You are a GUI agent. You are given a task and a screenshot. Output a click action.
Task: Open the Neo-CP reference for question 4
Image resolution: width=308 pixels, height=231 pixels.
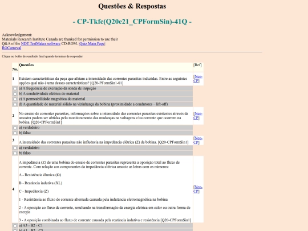tap(197, 189)
